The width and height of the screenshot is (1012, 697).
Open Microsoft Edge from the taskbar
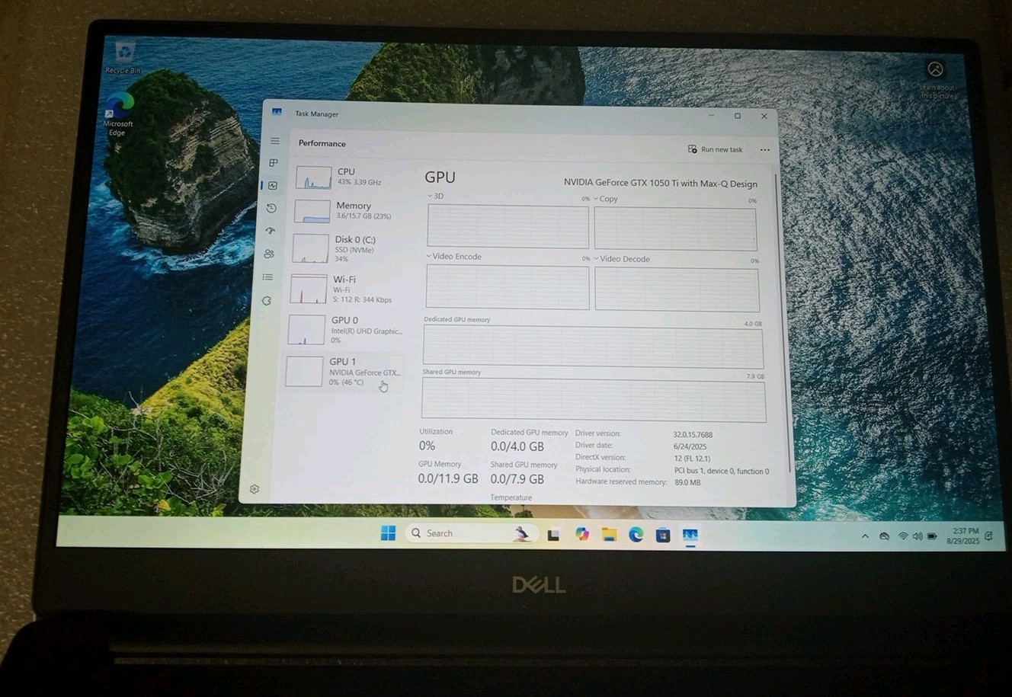[636, 535]
